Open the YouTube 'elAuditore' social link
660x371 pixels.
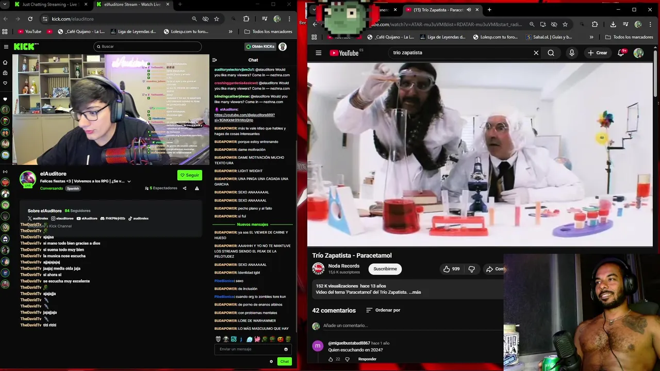tap(87, 218)
